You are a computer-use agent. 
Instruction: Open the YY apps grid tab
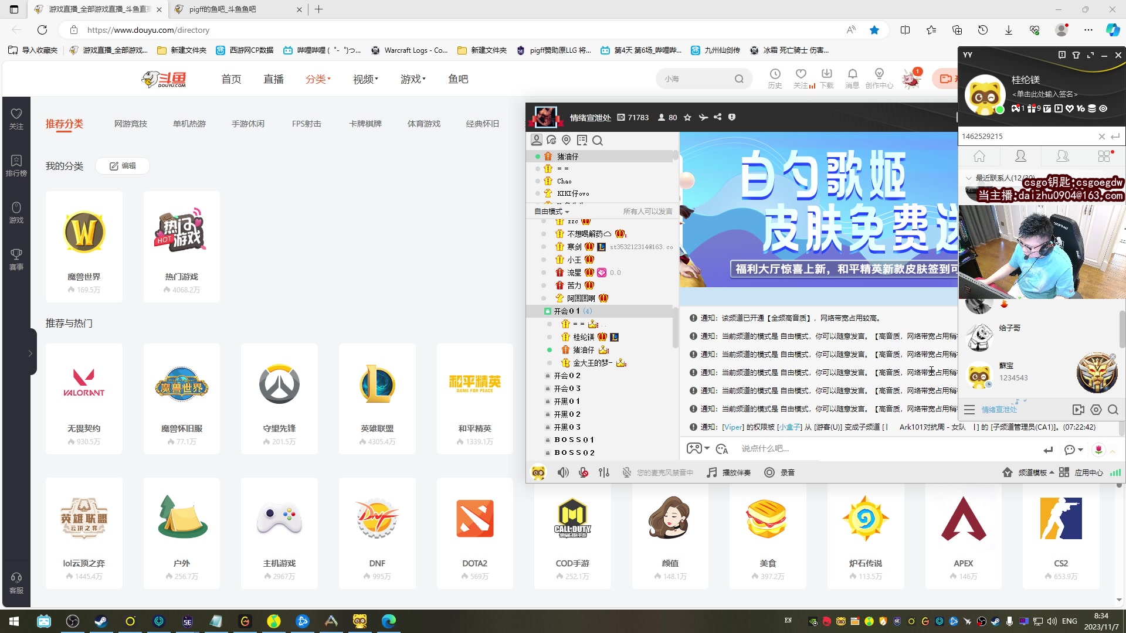pyautogui.click(x=1104, y=156)
